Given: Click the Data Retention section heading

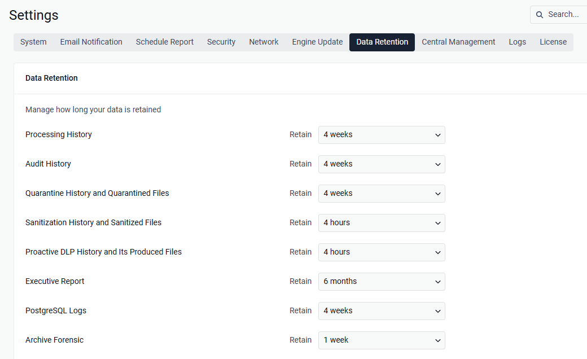Looking at the screenshot, I should click(x=52, y=78).
